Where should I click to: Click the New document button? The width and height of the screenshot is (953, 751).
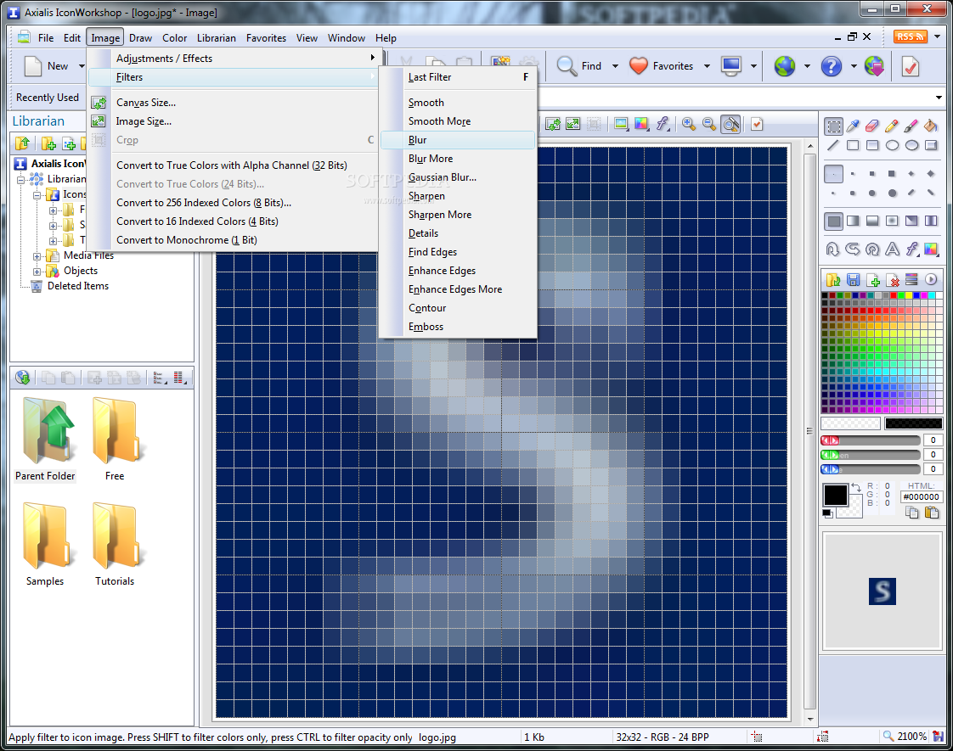46,65
